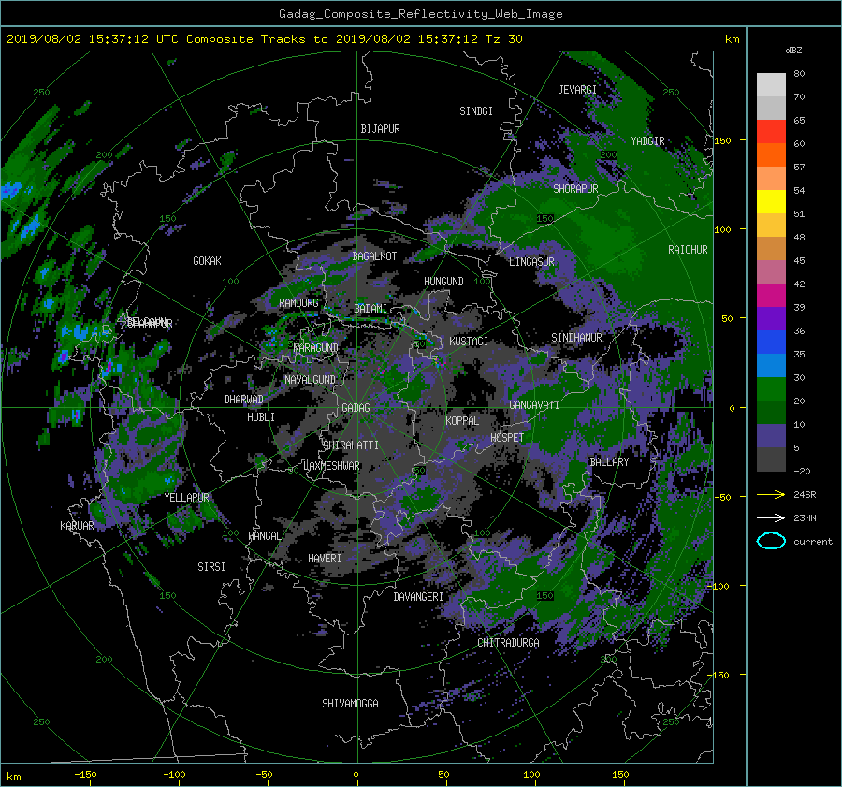
Task: Click the cyan 'current' ellipse legend icon
Action: point(771,541)
